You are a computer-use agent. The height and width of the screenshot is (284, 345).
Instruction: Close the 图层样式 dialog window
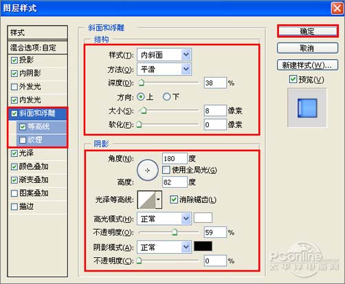(x=337, y=8)
